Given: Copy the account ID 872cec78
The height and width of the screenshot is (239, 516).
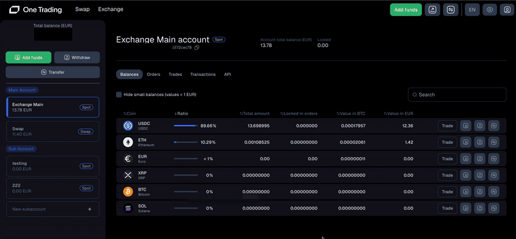Looking at the screenshot, I should [x=197, y=48].
